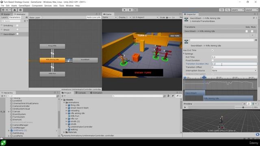Expand the Materials folder

coord(64,132)
